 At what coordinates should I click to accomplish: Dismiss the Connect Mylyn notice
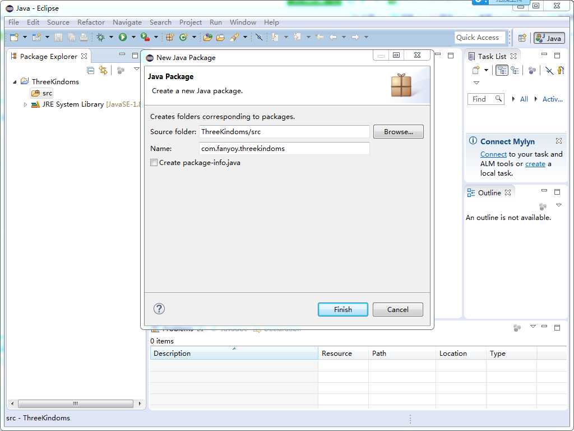click(x=559, y=141)
